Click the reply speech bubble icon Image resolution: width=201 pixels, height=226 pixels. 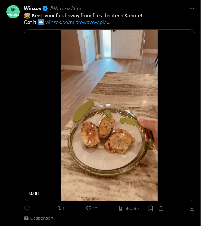[x=27, y=208]
